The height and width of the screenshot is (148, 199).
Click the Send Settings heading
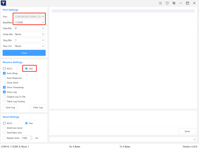tap(11, 117)
